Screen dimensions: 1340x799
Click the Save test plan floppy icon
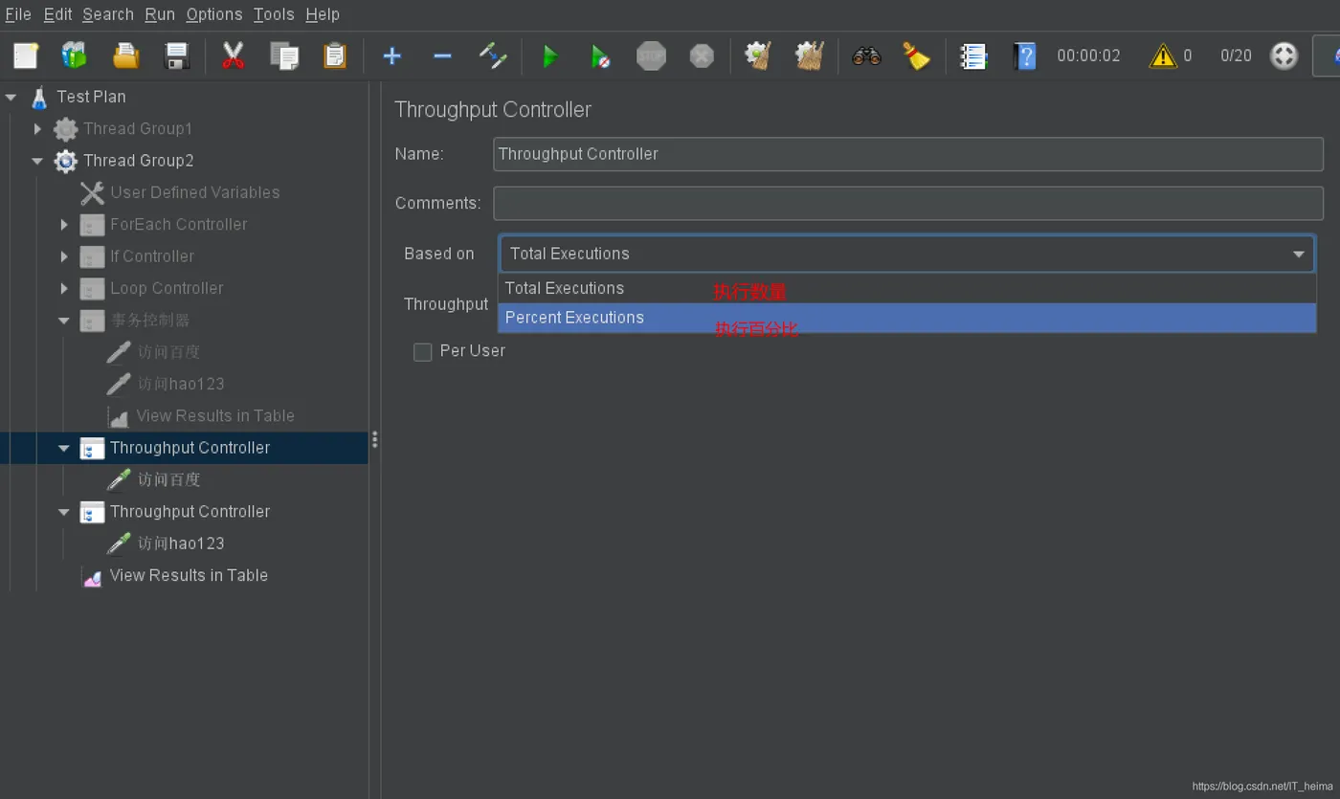tap(177, 56)
